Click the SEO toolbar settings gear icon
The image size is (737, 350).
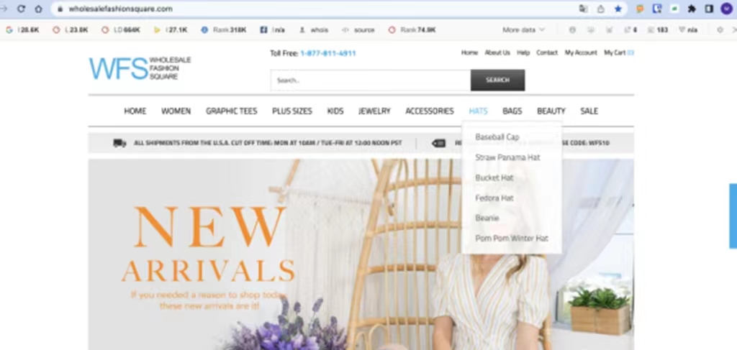tap(720, 30)
